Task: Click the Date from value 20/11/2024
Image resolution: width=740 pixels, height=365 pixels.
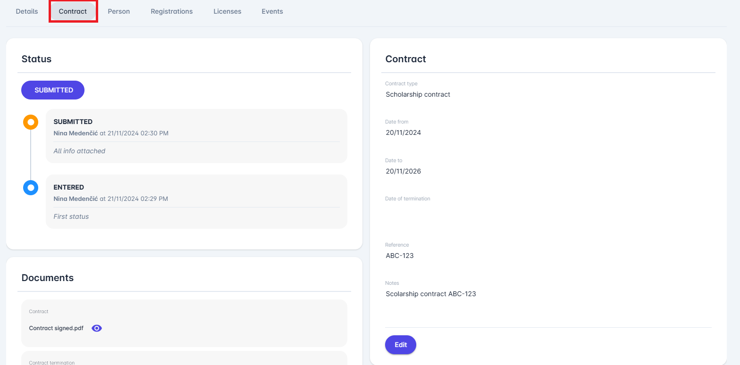Action: pos(403,133)
